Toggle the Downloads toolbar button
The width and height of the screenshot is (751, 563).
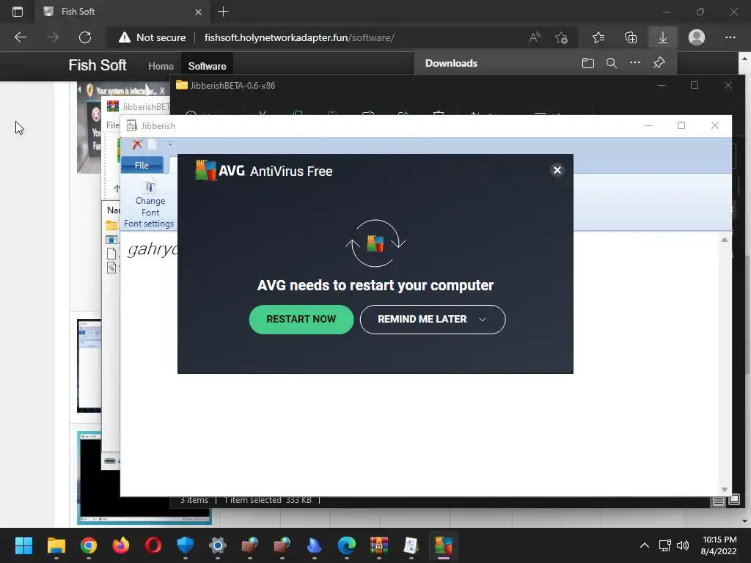[x=663, y=37]
